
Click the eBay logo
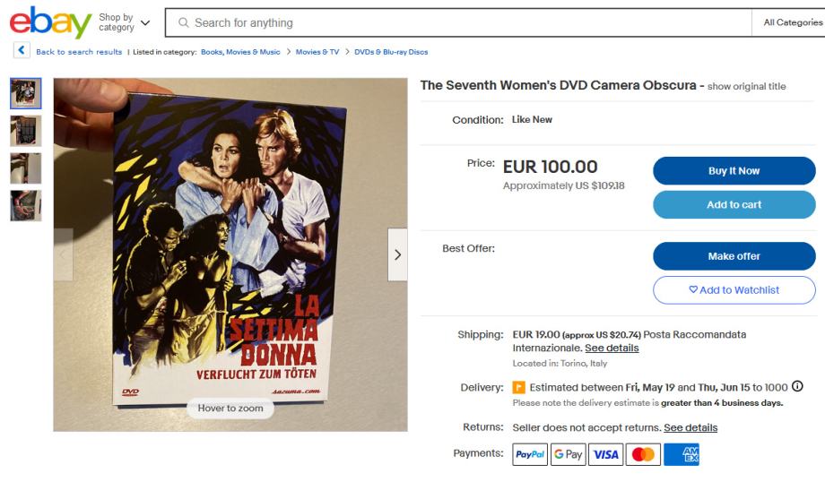tap(50, 22)
